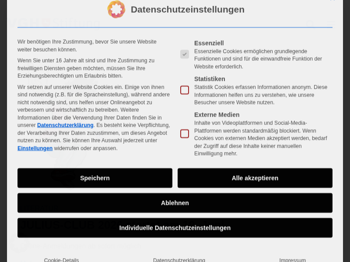The image size is (350, 262).
Task: Reject cookies with the Ablehnen button
Action: [x=175, y=203]
